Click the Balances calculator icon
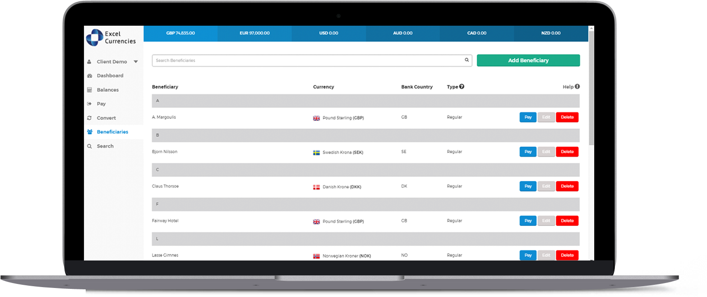707x297 pixels. click(89, 90)
